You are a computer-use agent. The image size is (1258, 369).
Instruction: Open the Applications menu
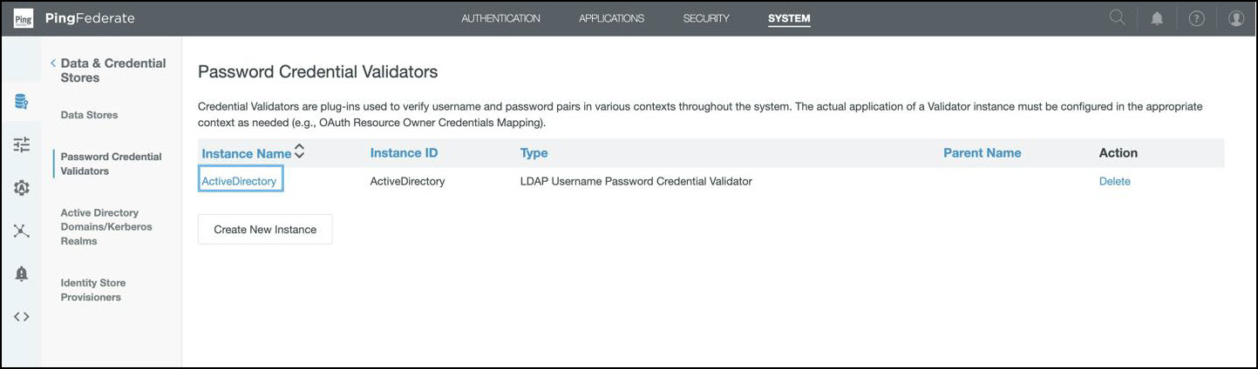[x=611, y=18]
